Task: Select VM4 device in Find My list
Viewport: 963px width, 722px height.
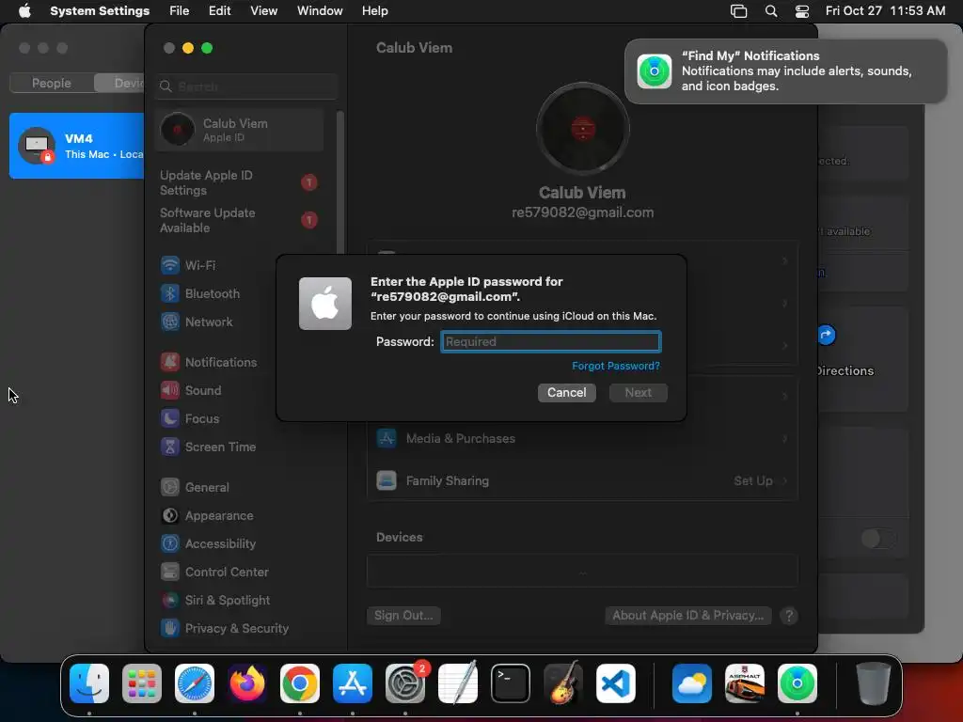Action: click(x=77, y=146)
